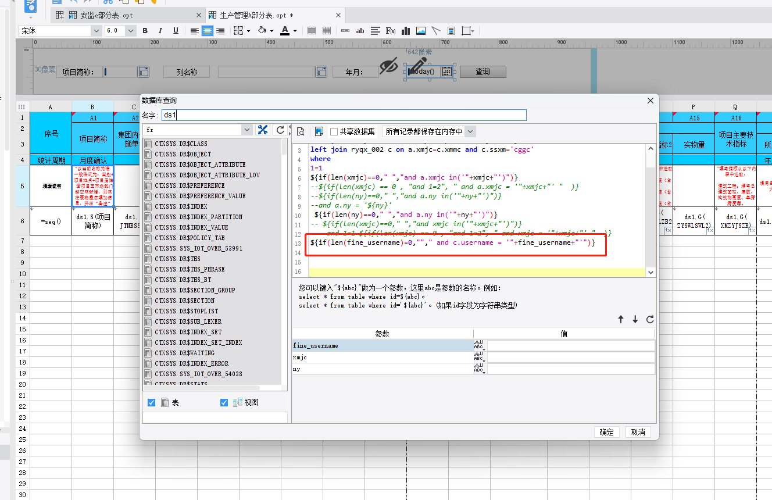
Task: Select the CTXSYS.DR$INDEX_VALUE table
Action: point(191,227)
